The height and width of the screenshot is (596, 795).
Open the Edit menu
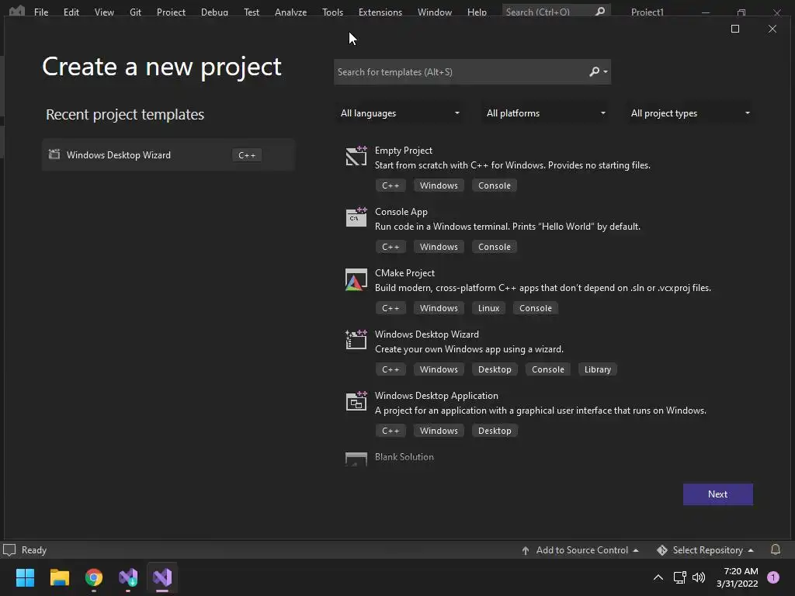pyautogui.click(x=71, y=12)
